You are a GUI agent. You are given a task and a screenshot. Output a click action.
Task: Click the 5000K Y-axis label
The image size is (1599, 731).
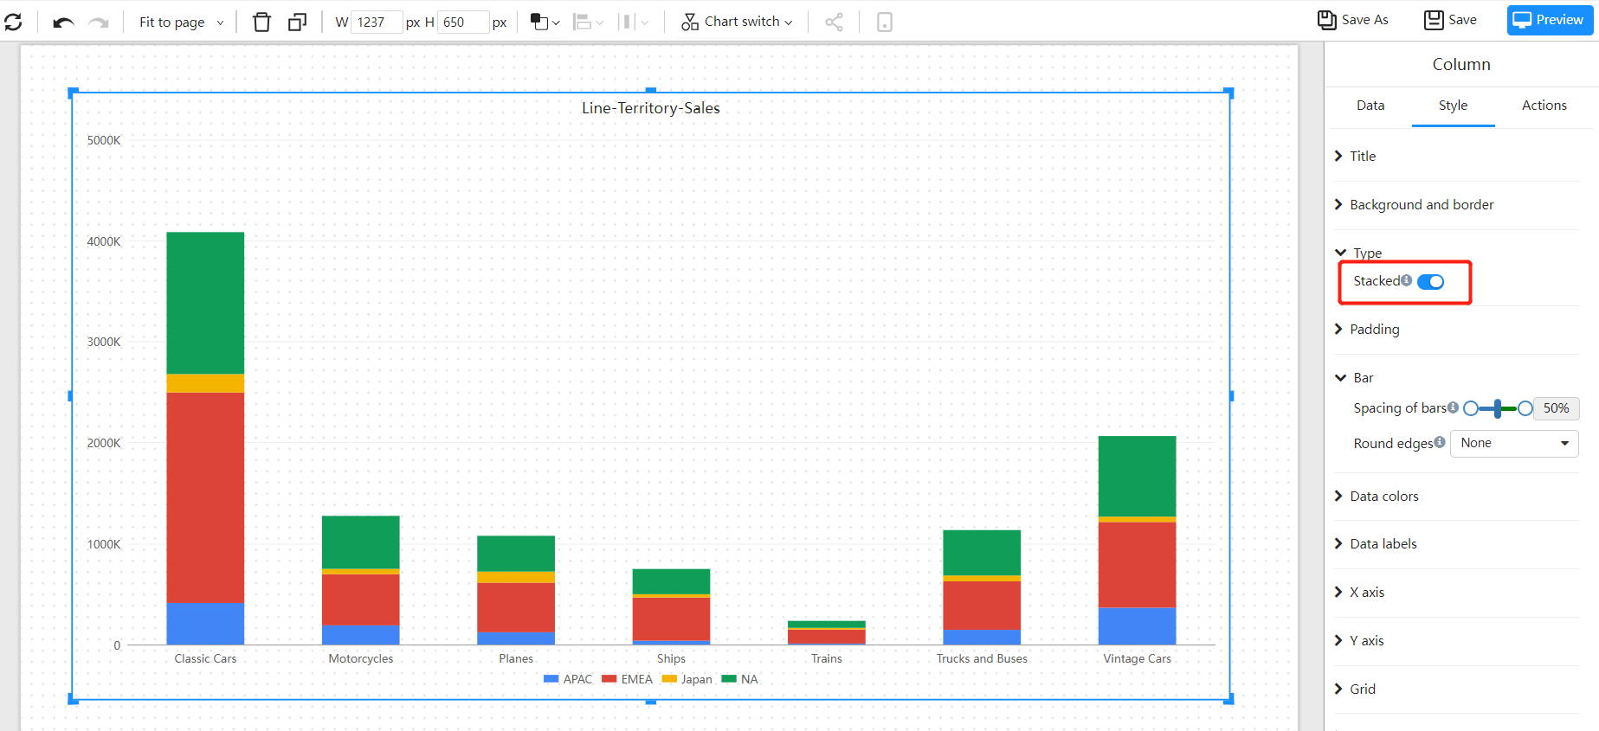click(104, 141)
